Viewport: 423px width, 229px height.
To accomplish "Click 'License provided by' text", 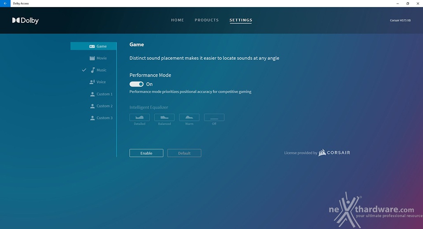I will [301, 153].
